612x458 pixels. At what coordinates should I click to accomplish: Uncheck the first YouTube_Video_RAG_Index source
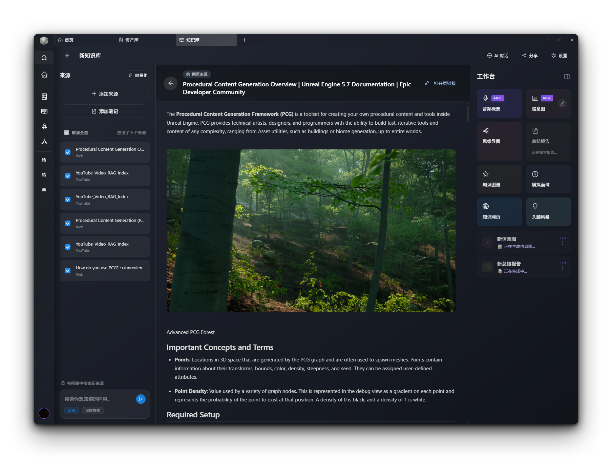coord(68,176)
